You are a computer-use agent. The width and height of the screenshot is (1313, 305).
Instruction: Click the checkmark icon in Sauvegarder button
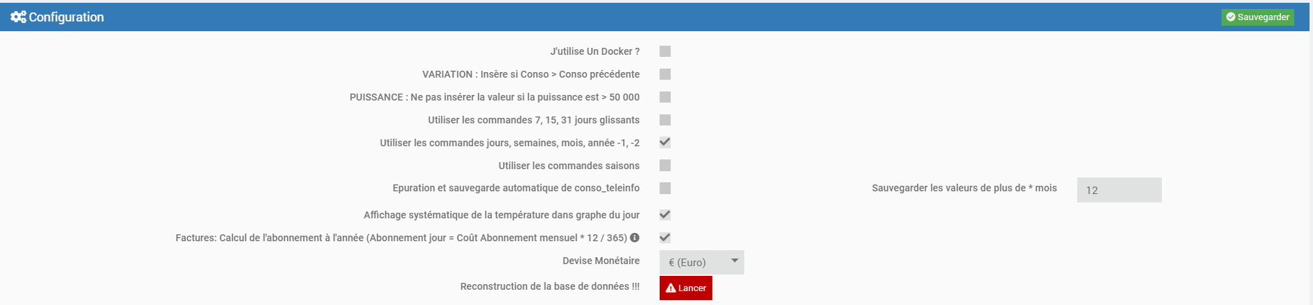[x=1230, y=17]
